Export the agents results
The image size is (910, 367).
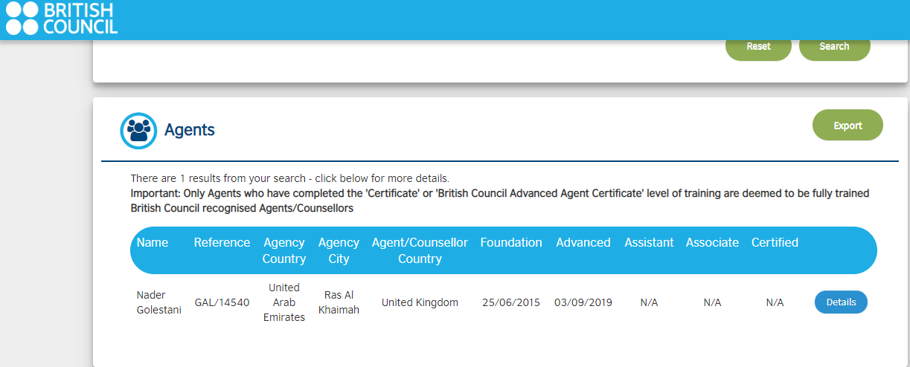tap(847, 126)
